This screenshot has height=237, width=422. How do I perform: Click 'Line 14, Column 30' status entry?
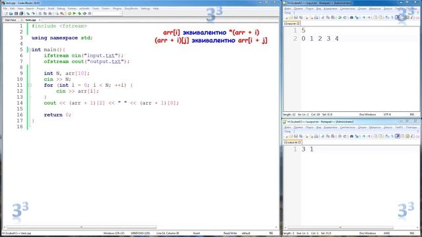[167, 233]
